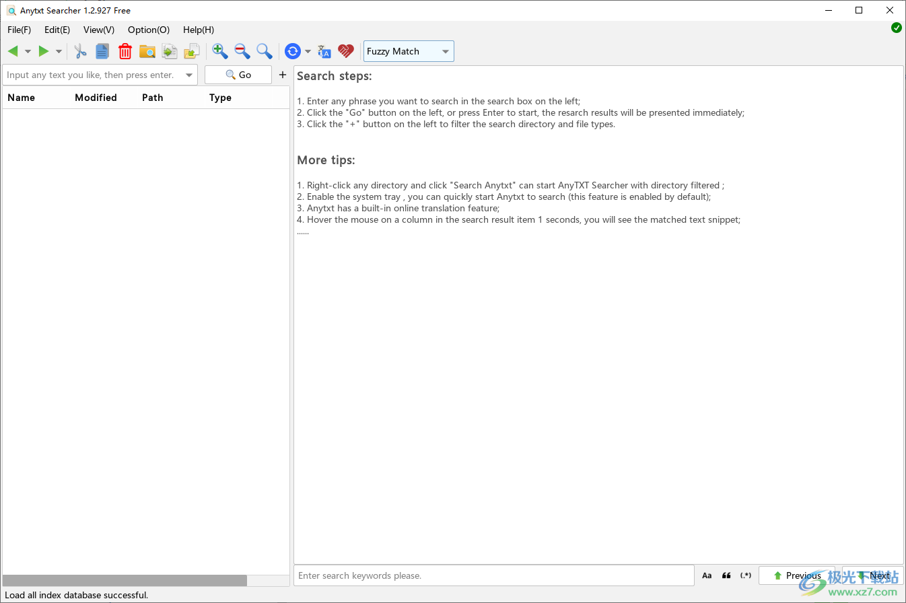The height and width of the screenshot is (603, 906).
Task: Open the File(F) menu
Action: [x=20, y=30]
